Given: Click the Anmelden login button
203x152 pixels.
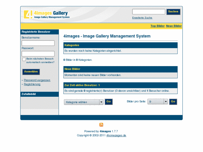Looking at the screenshot, I should pos(31,72).
